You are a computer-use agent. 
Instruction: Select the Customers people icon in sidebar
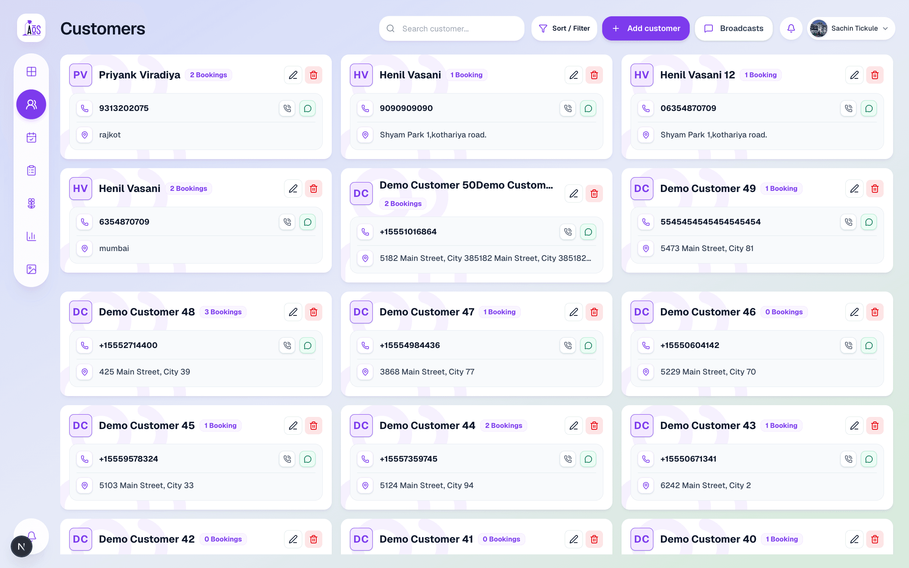click(31, 104)
